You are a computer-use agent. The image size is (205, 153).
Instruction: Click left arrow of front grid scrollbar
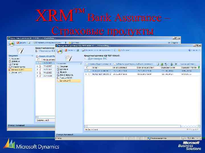point(86,126)
